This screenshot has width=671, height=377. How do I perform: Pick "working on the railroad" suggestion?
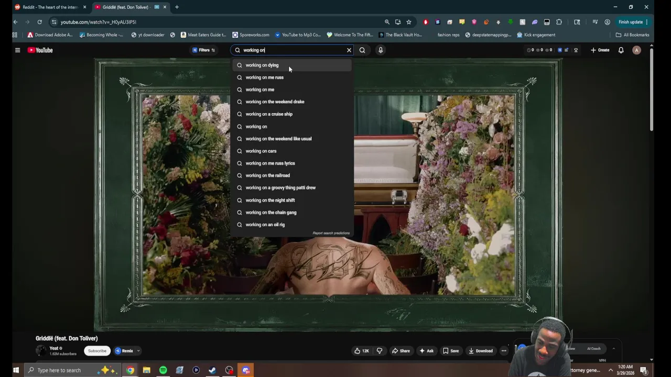(x=292, y=175)
